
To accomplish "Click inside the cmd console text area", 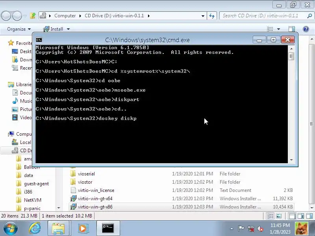I will 161,104.
